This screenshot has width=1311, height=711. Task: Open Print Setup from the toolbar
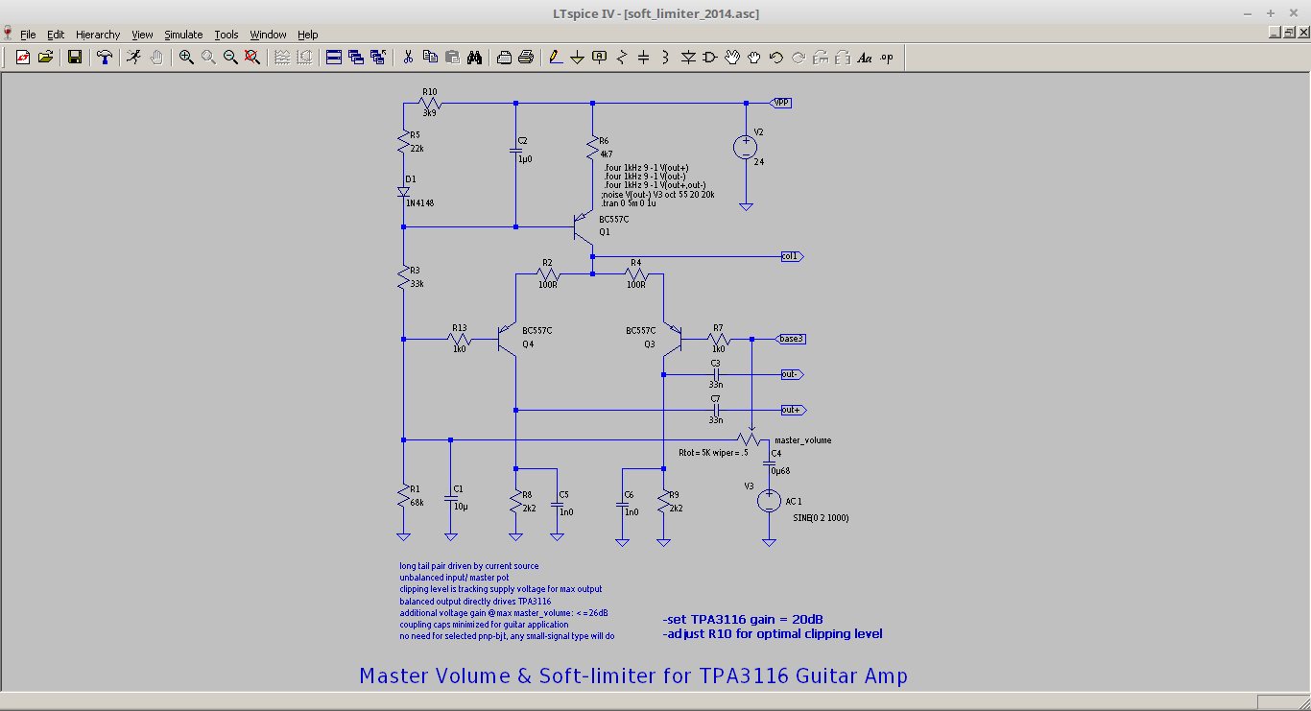pyautogui.click(x=504, y=58)
